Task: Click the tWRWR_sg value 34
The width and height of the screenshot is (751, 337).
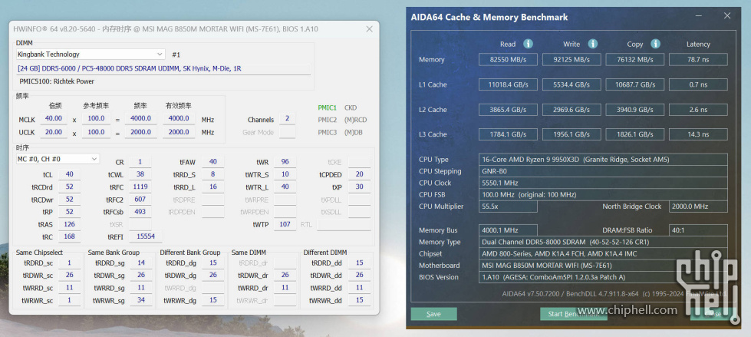Action: 141,300
